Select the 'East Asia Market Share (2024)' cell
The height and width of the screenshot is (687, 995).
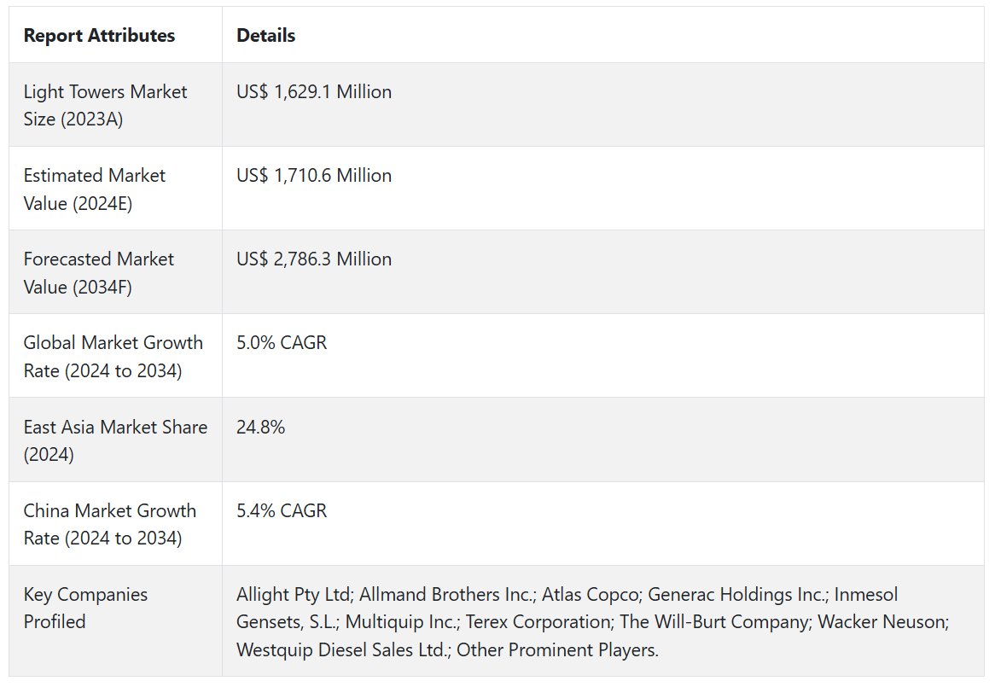point(115,440)
